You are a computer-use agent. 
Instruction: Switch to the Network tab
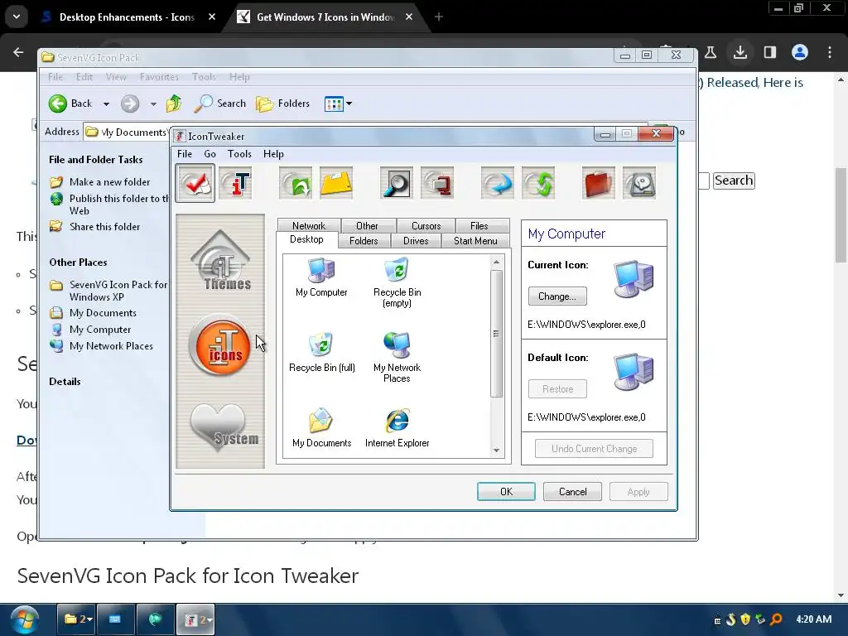pyautogui.click(x=309, y=225)
